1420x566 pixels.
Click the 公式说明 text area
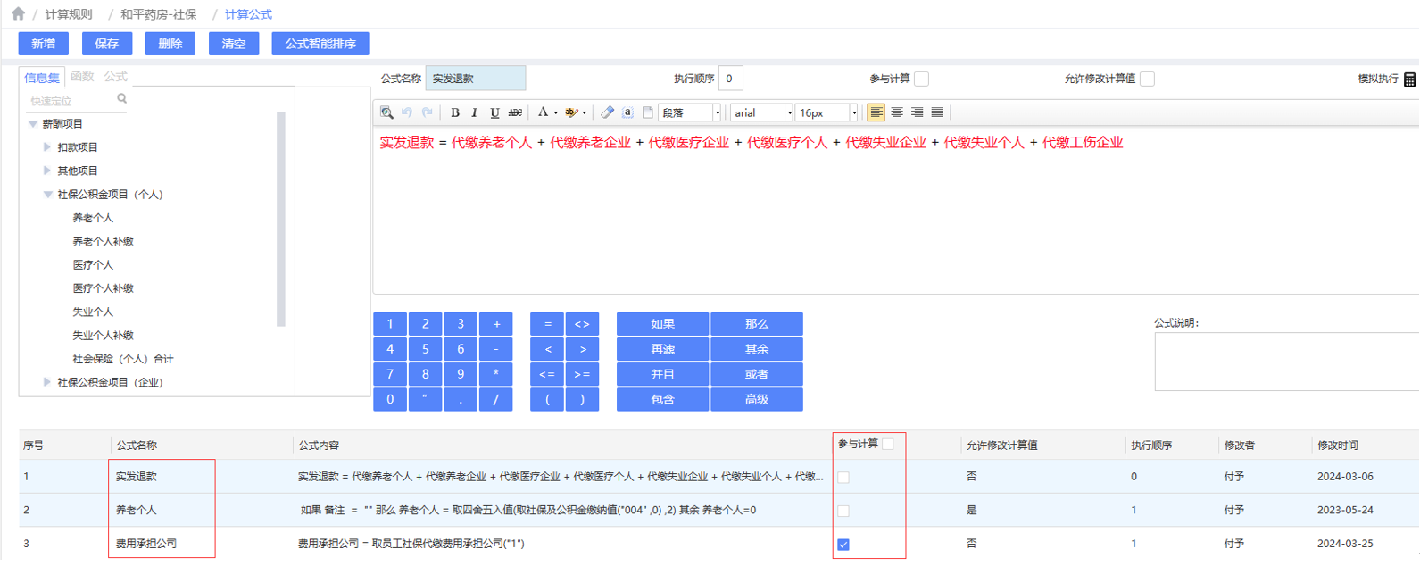pyautogui.click(x=1287, y=362)
